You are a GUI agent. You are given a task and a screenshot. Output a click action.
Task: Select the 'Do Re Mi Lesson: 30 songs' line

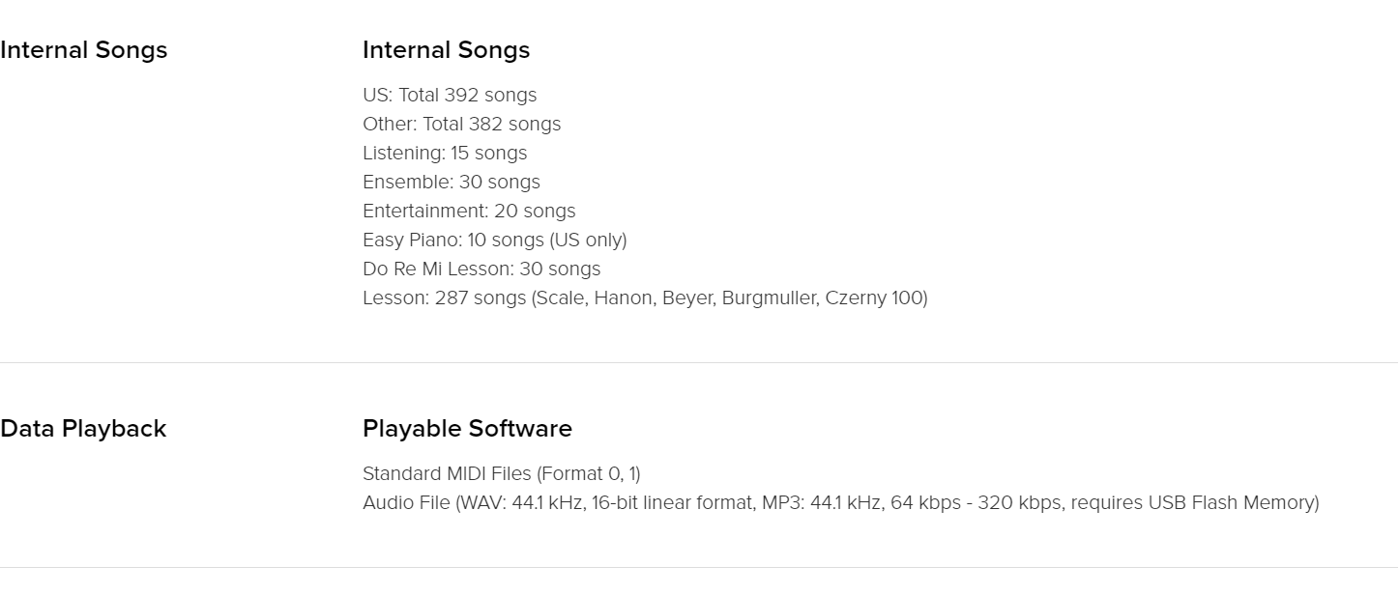[481, 269]
